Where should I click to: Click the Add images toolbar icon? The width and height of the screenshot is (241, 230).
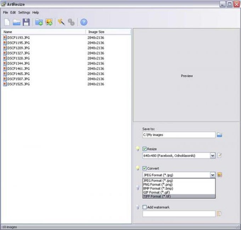click(x=49, y=22)
